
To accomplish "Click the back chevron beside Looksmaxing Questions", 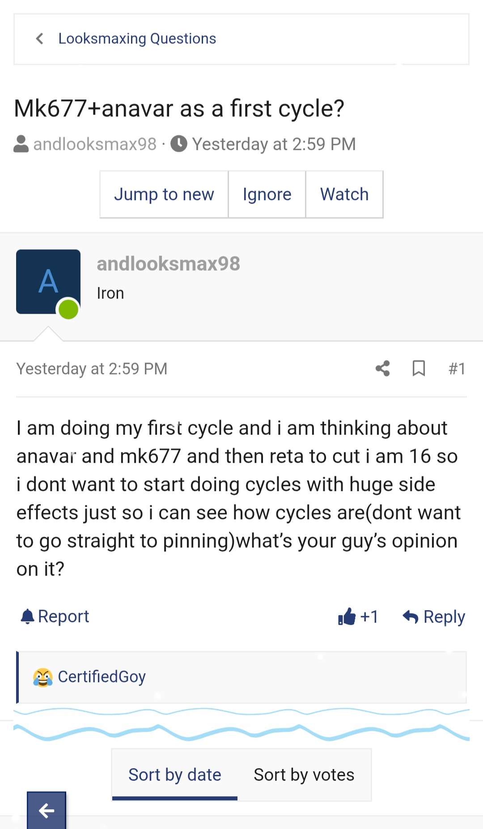I will 40,38.
